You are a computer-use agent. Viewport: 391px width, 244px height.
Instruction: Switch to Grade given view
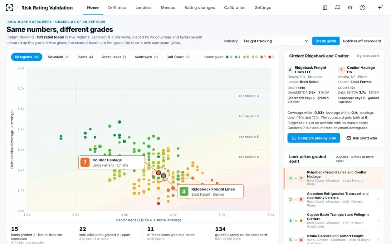tap(326, 41)
